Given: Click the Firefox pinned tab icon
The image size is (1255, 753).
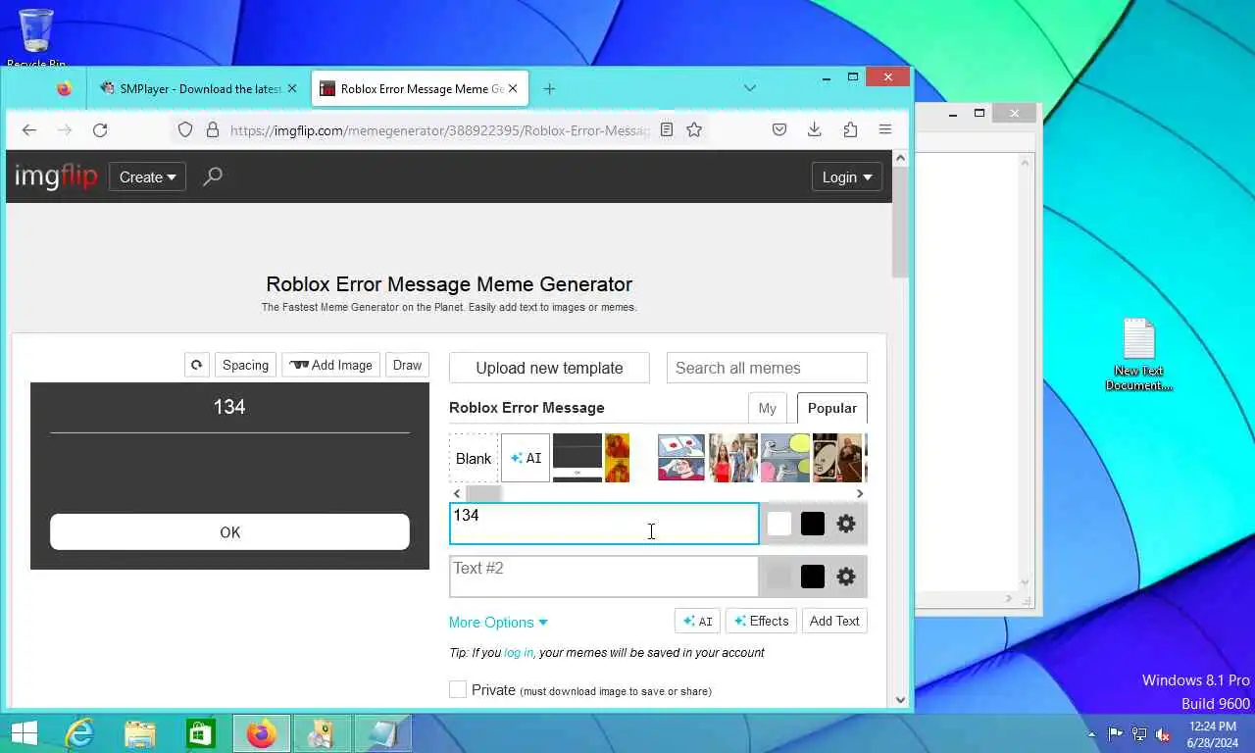Looking at the screenshot, I should point(64,88).
